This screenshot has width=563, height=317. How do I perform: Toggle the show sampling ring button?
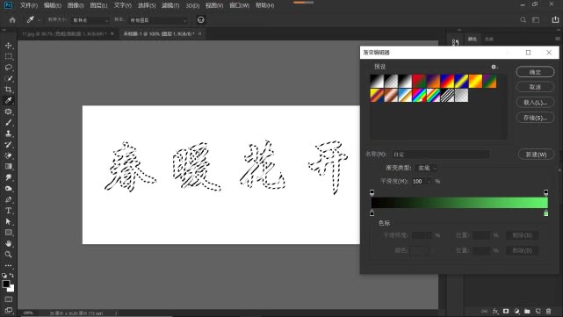201,19
